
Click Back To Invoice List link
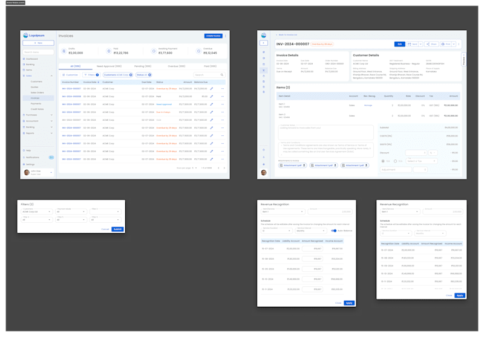(286, 35)
